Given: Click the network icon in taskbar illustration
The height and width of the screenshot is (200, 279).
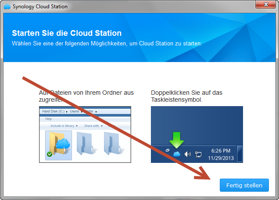Looking at the screenshot, I should point(198,154).
